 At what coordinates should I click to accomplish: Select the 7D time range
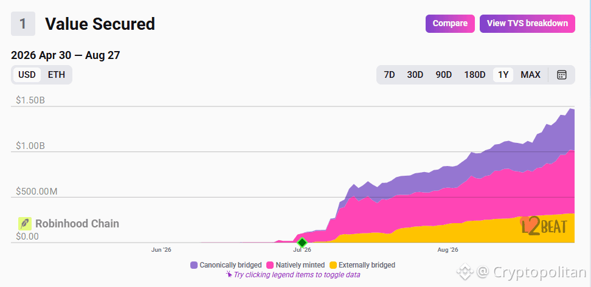click(389, 75)
